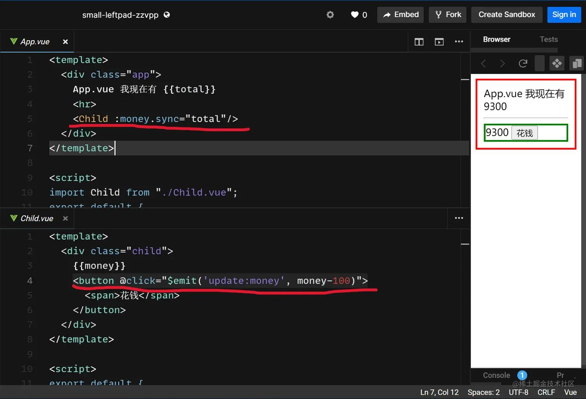The image size is (586, 399).
Task: Open a preview pane with the play-window icon
Action: coord(439,41)
